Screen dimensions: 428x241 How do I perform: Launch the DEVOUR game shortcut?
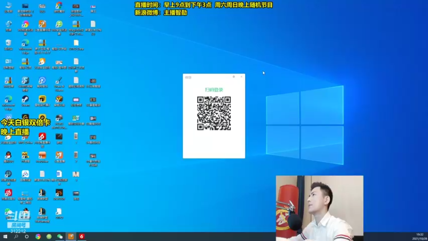59,194
